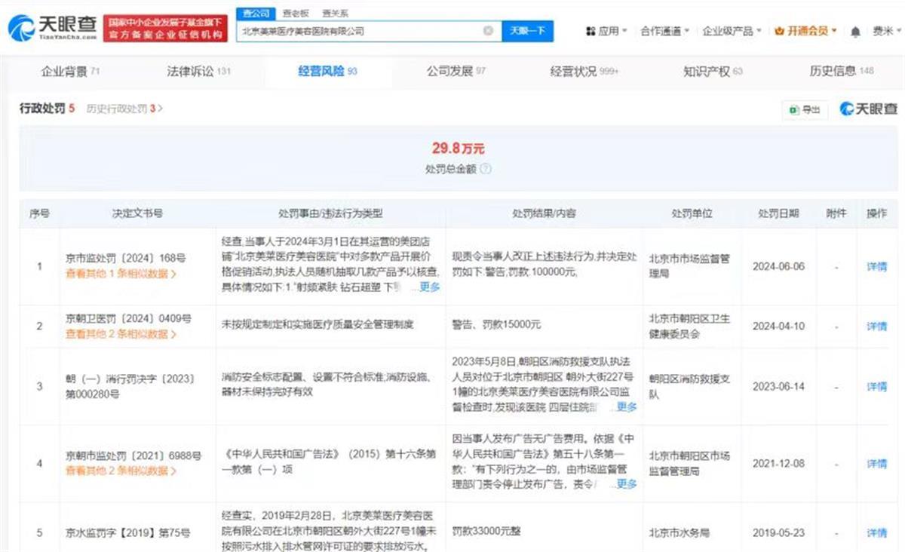Click the TianYanCha logo in header

tap(53, 28)
